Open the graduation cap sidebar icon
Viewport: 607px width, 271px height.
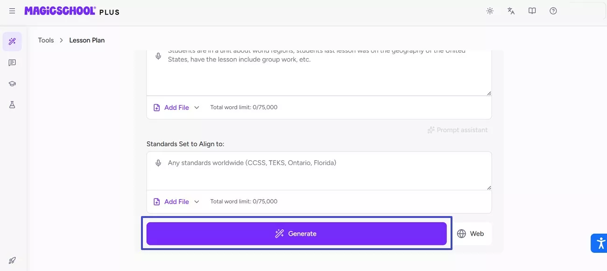[12, 84]
